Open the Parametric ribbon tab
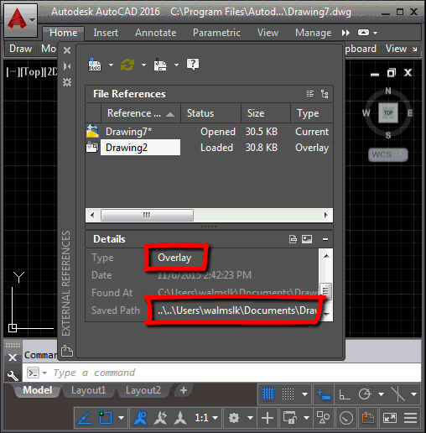 coord(216,33)
